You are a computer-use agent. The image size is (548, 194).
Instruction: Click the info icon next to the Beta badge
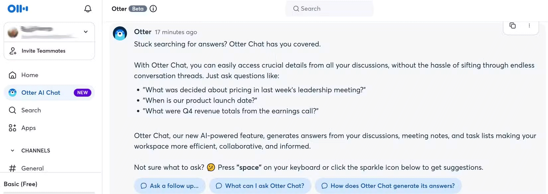(153, 9)
